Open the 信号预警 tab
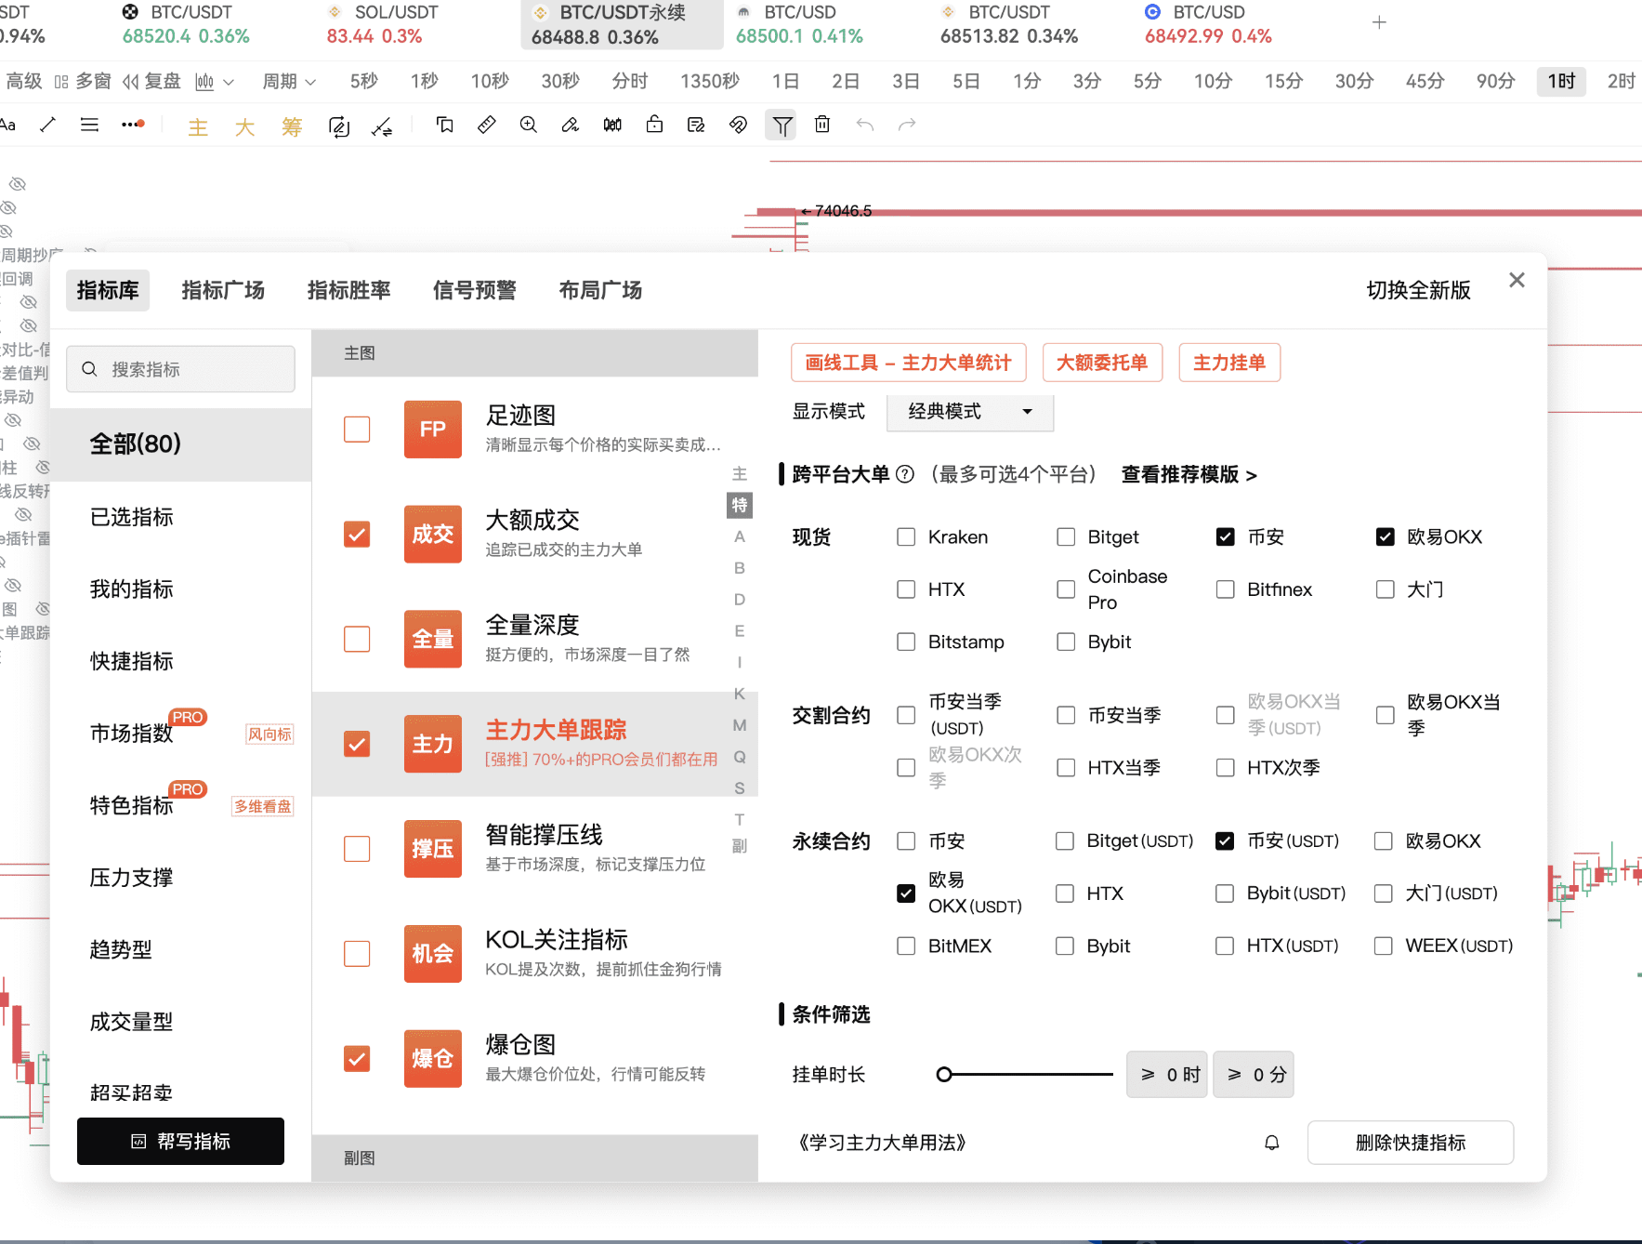 474,290
